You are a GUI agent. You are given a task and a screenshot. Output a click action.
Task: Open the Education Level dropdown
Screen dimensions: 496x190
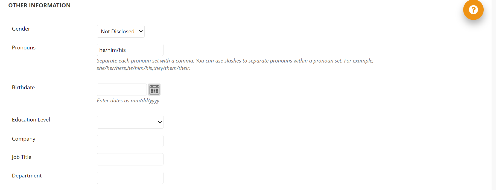[130, 122]
